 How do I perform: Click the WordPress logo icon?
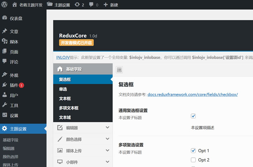4,5
